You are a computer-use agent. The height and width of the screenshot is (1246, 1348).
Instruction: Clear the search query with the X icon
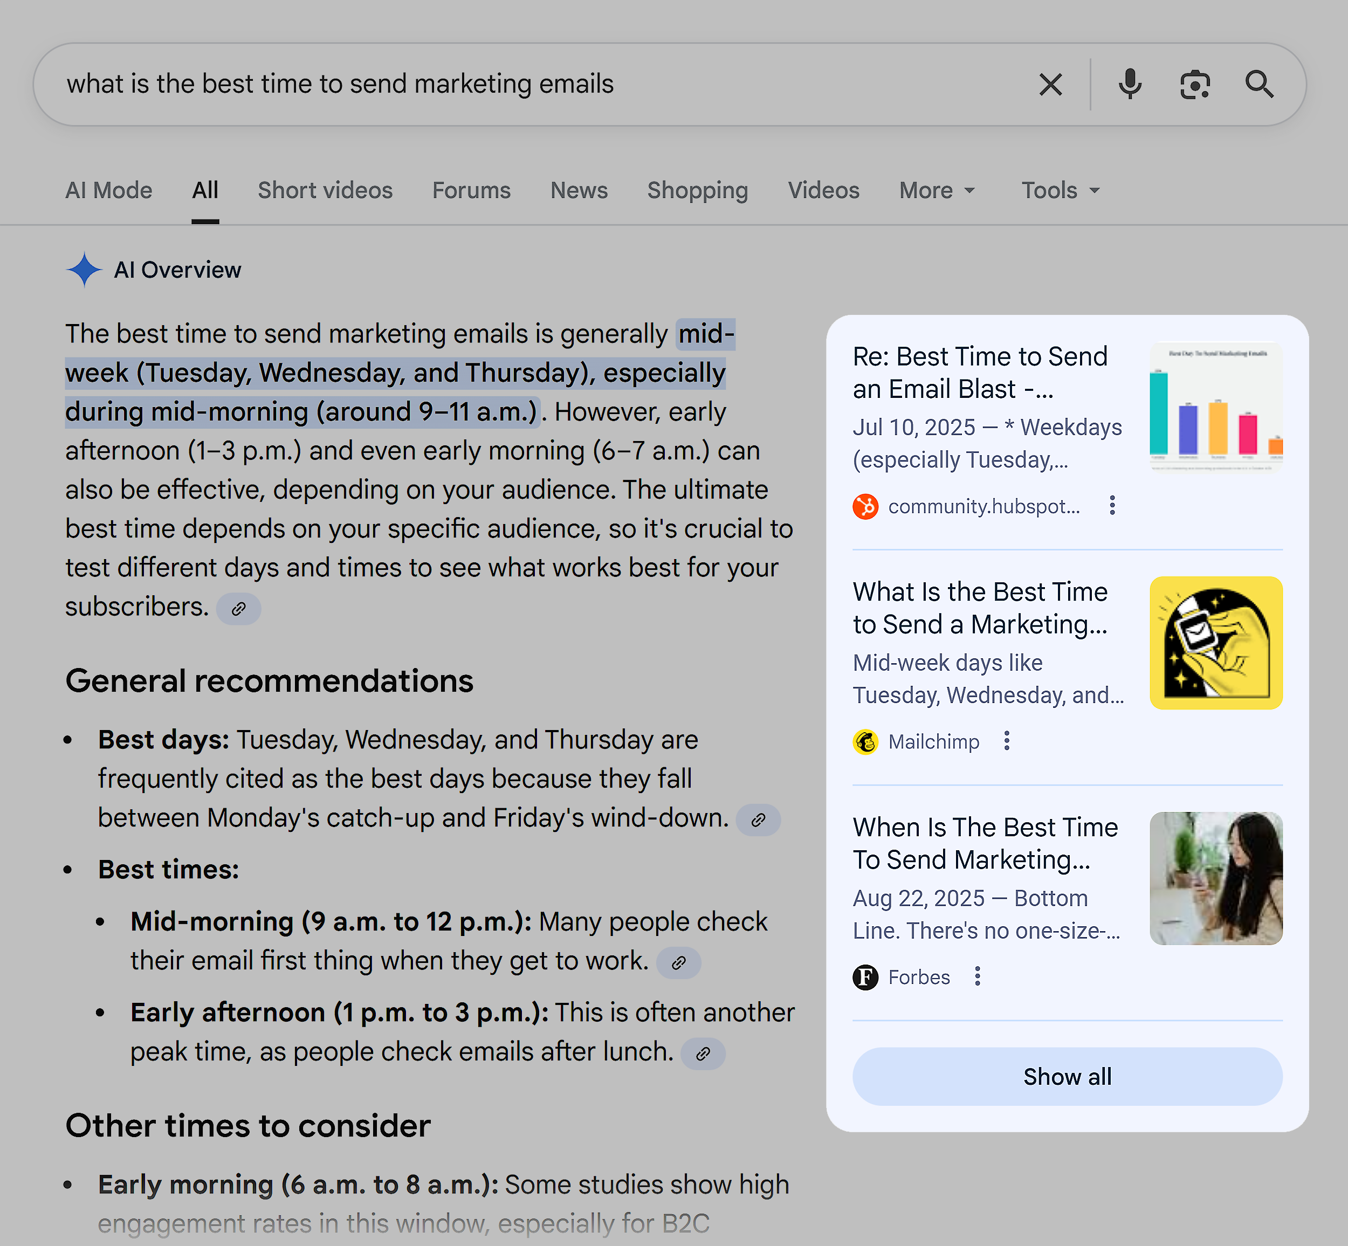tap(1050, 84)
